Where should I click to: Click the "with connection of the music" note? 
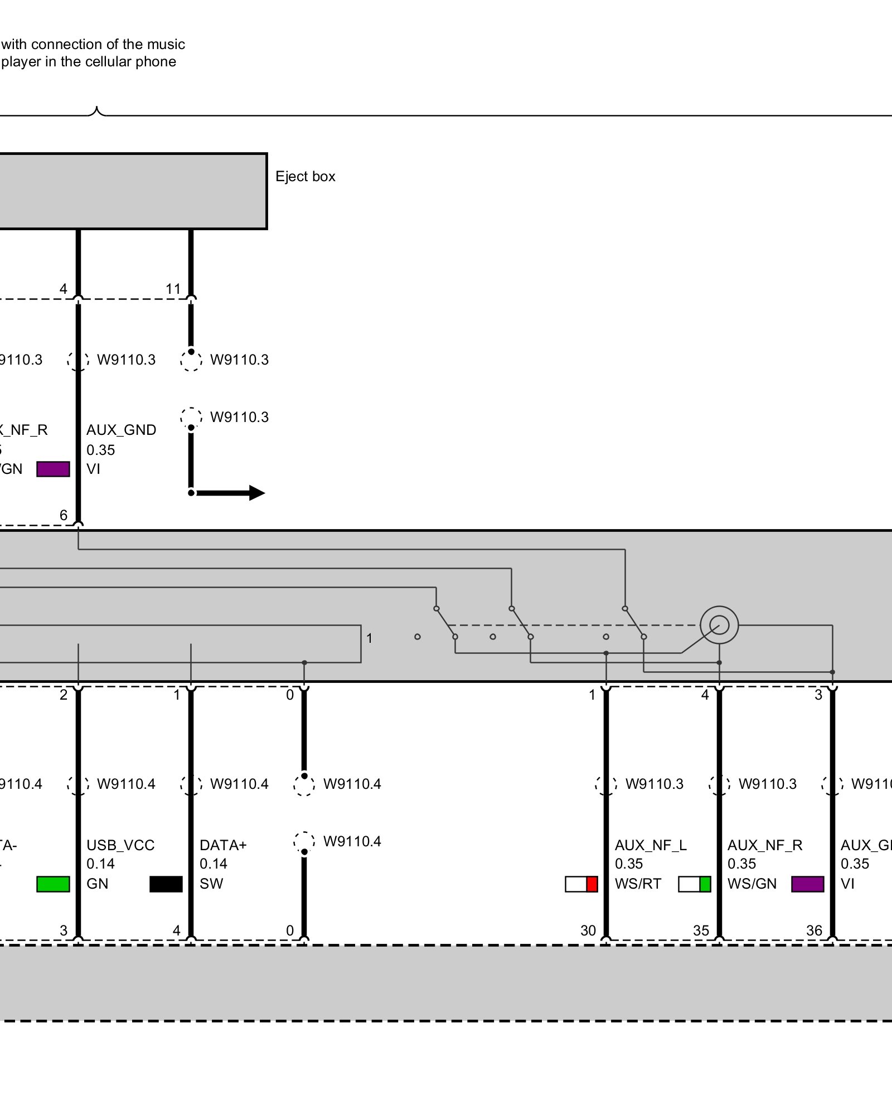[93, 44]
